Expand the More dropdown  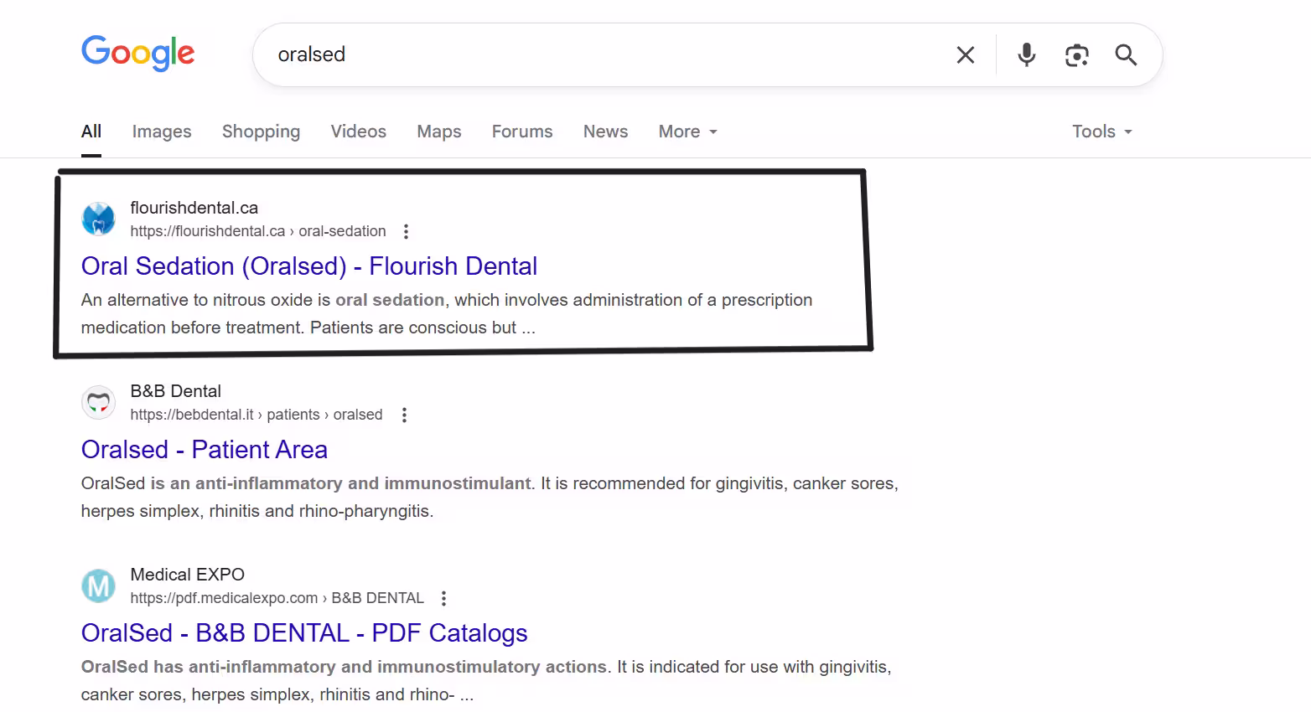[688, 132]
